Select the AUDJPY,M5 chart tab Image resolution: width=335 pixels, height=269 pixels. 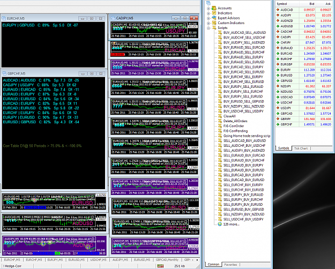click(x=120, y=260)
